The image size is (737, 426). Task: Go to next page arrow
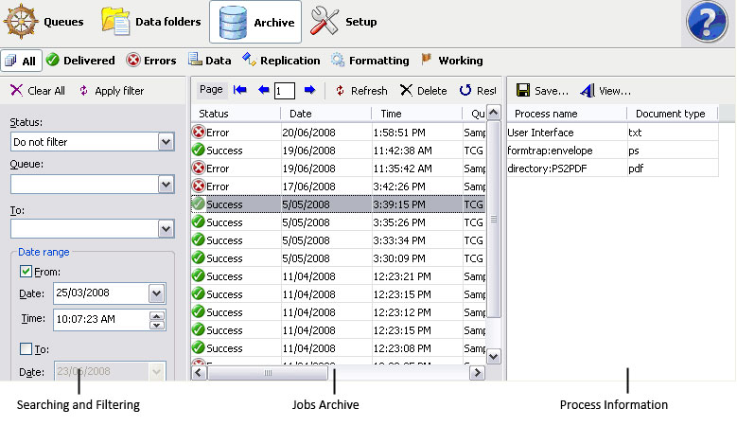[309, 90]
